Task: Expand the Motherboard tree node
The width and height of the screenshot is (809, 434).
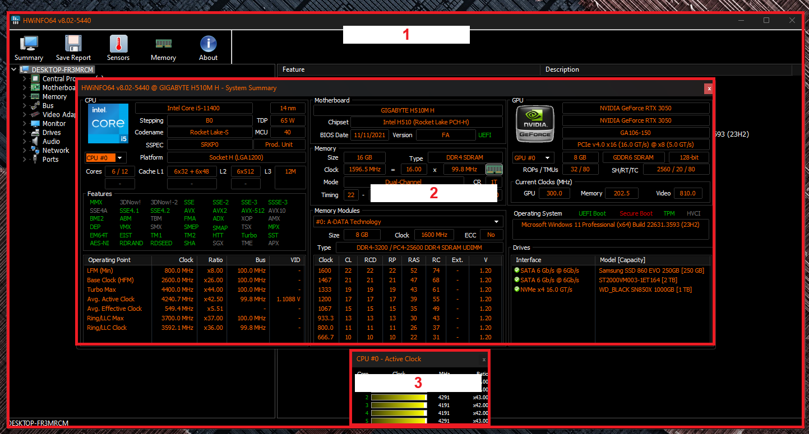Action: (25, 87)
